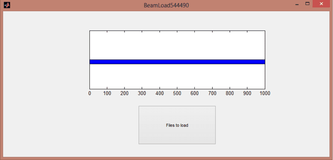This screenshot has height=160, width=333.
Task: Select the blue beam bar in plot
Action: point(177,62)
